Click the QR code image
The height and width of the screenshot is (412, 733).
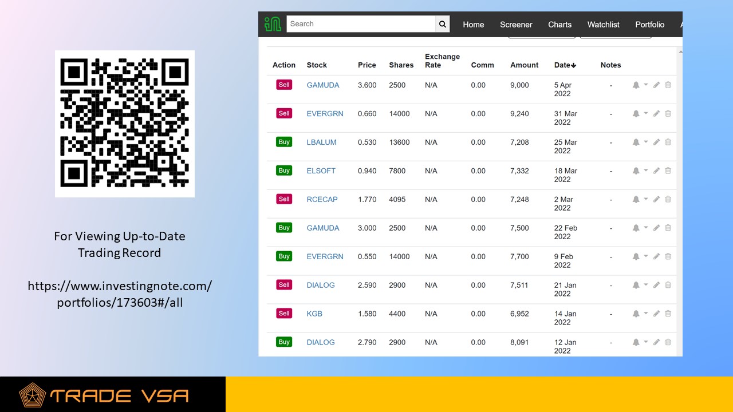click(x=125, y=124)
